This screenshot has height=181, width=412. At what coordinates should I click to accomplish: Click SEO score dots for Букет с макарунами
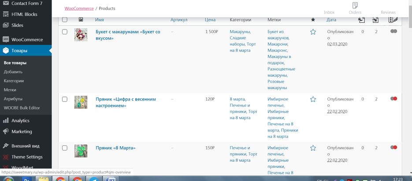click(393, 31)
